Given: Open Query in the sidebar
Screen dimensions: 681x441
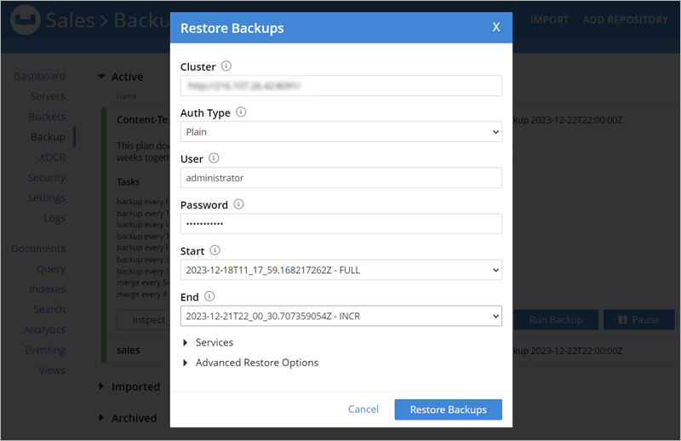Looking at the screenshot, I should 51,269.
